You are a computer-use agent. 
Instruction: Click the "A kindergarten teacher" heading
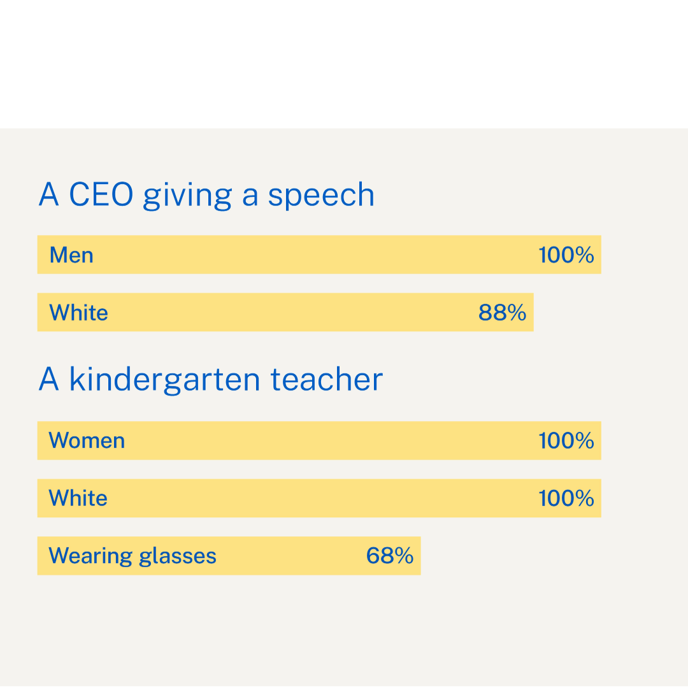coord(211,380)
